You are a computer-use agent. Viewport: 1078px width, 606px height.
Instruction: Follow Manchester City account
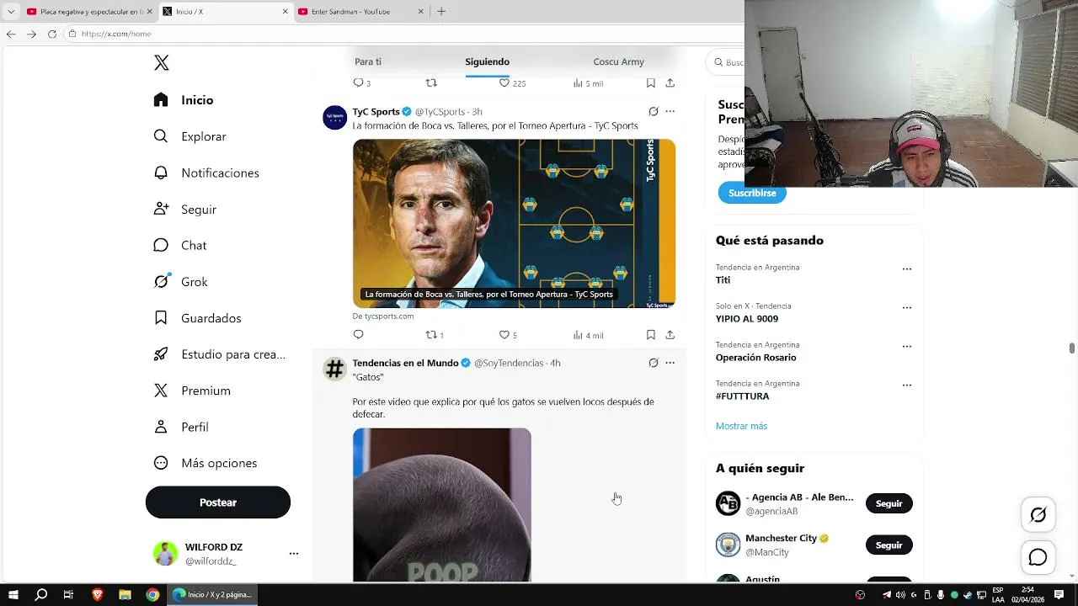(x=889, y=545)
